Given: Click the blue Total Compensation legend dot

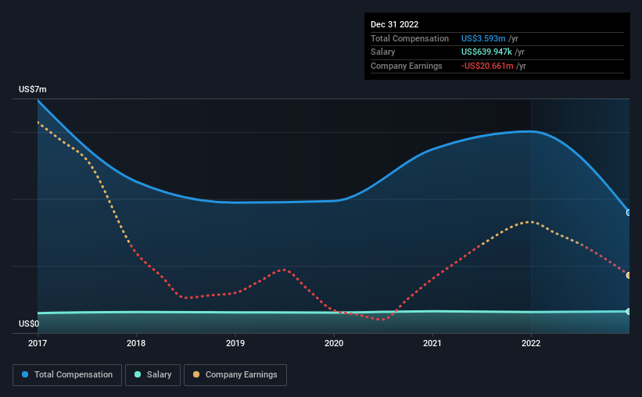Looking at the screenshot, I should pos(25,374).
